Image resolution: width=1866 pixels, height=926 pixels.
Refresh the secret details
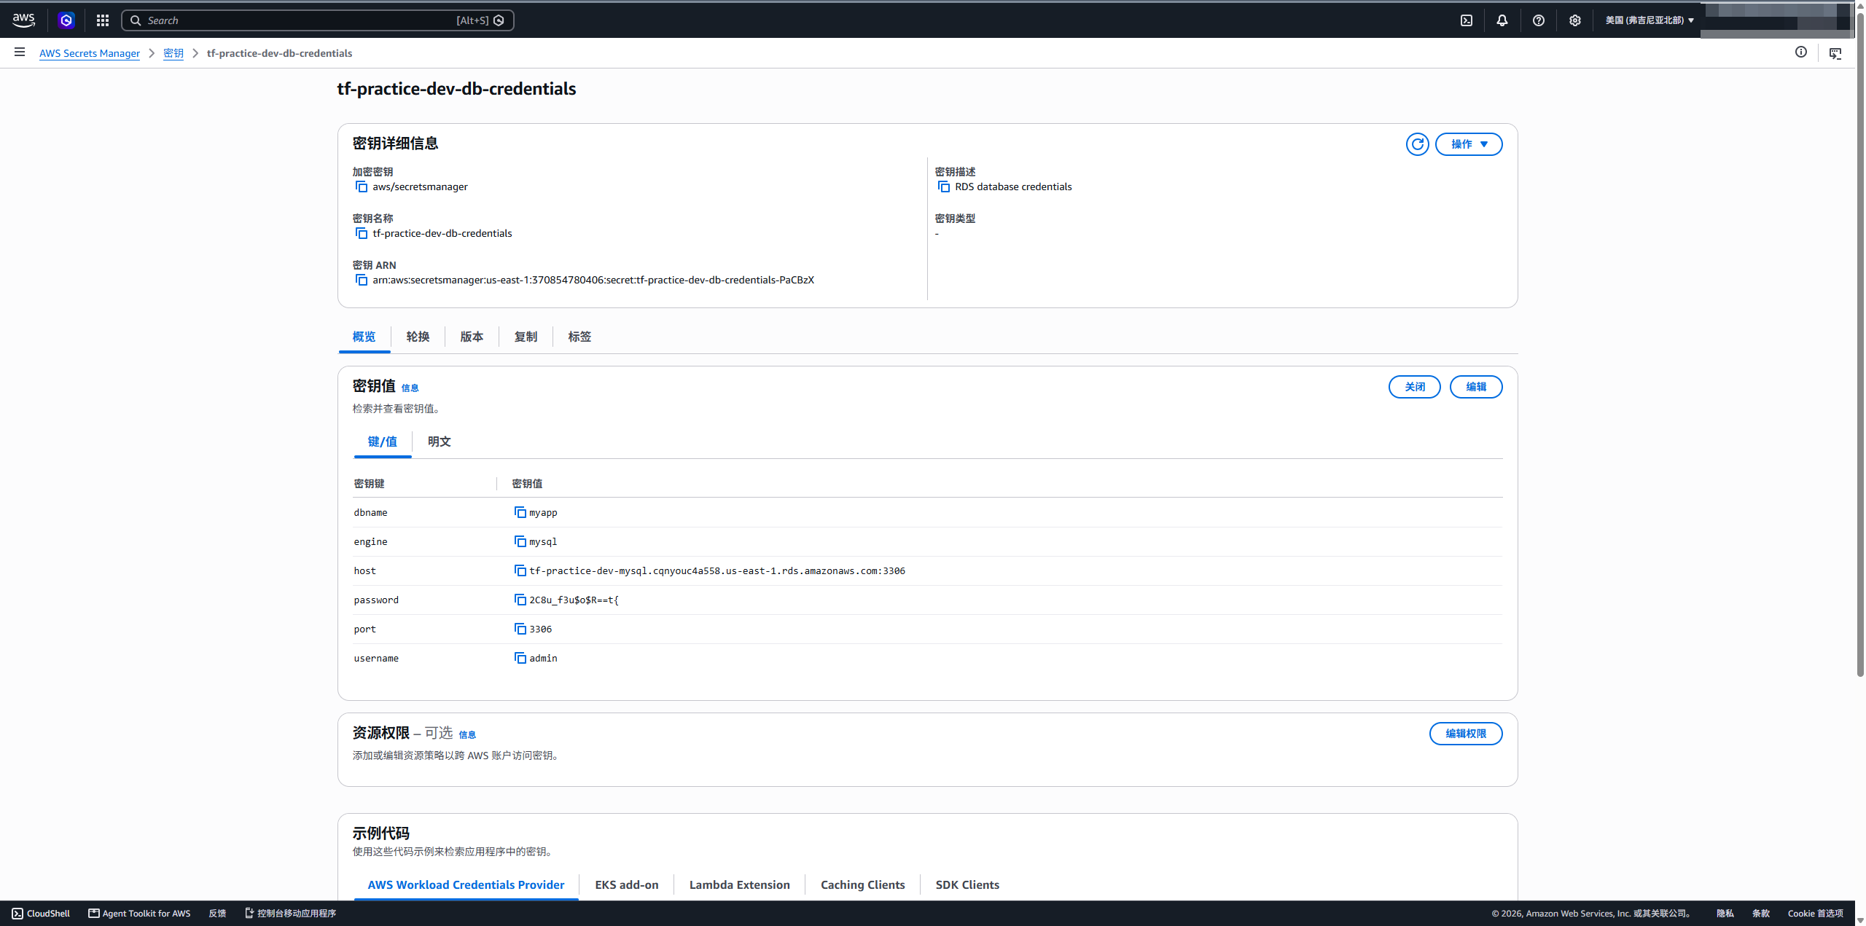click(1418, 144)
